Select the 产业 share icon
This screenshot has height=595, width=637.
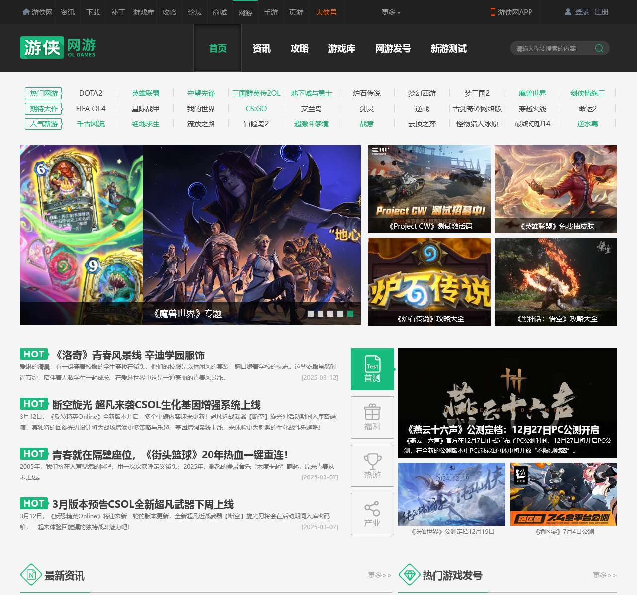coord(372,514)
